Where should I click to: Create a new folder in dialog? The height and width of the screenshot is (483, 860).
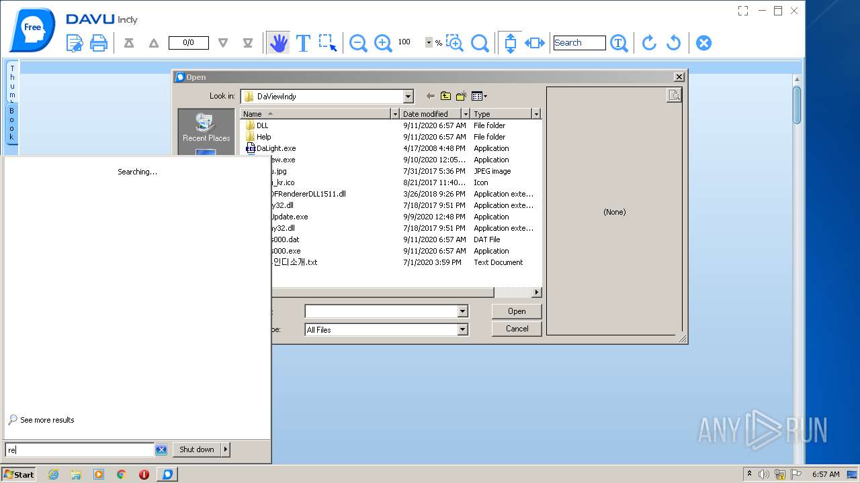coord(462,97)
